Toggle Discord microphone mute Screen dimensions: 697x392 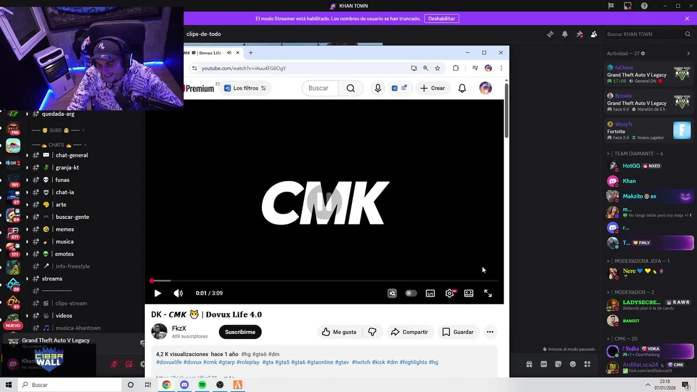[x=114, y=364]
